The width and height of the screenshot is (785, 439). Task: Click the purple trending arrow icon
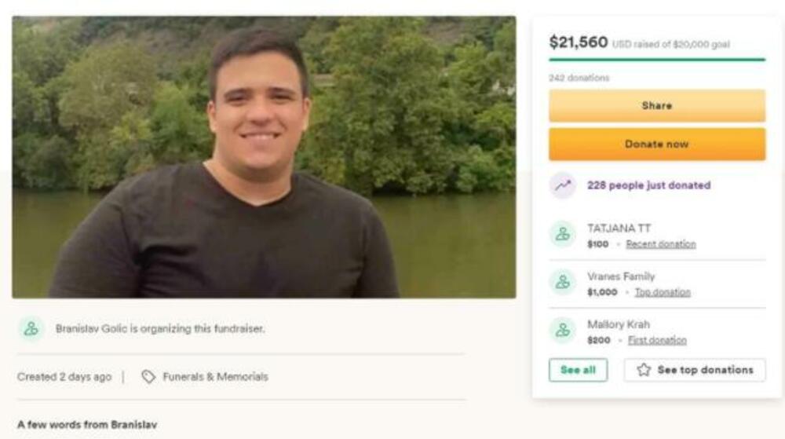click(x=562, y=185)
